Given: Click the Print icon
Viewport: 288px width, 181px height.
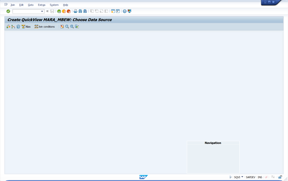Looking at the screenshot, I should click(x=75, y=11).
